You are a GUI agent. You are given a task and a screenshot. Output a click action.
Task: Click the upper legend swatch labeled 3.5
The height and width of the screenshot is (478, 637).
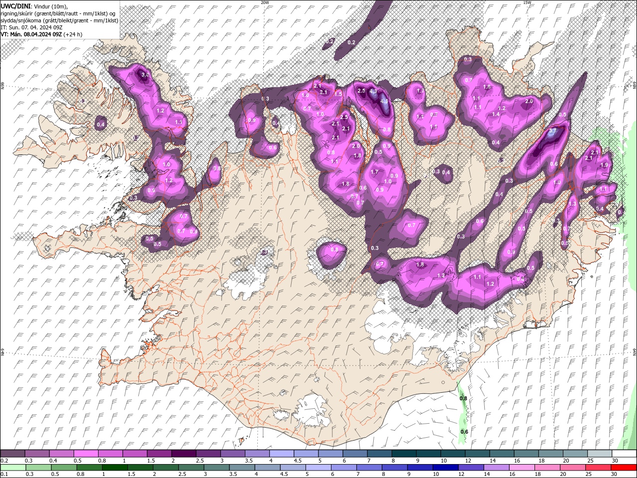pyautogui.click(x=257, y=454)
